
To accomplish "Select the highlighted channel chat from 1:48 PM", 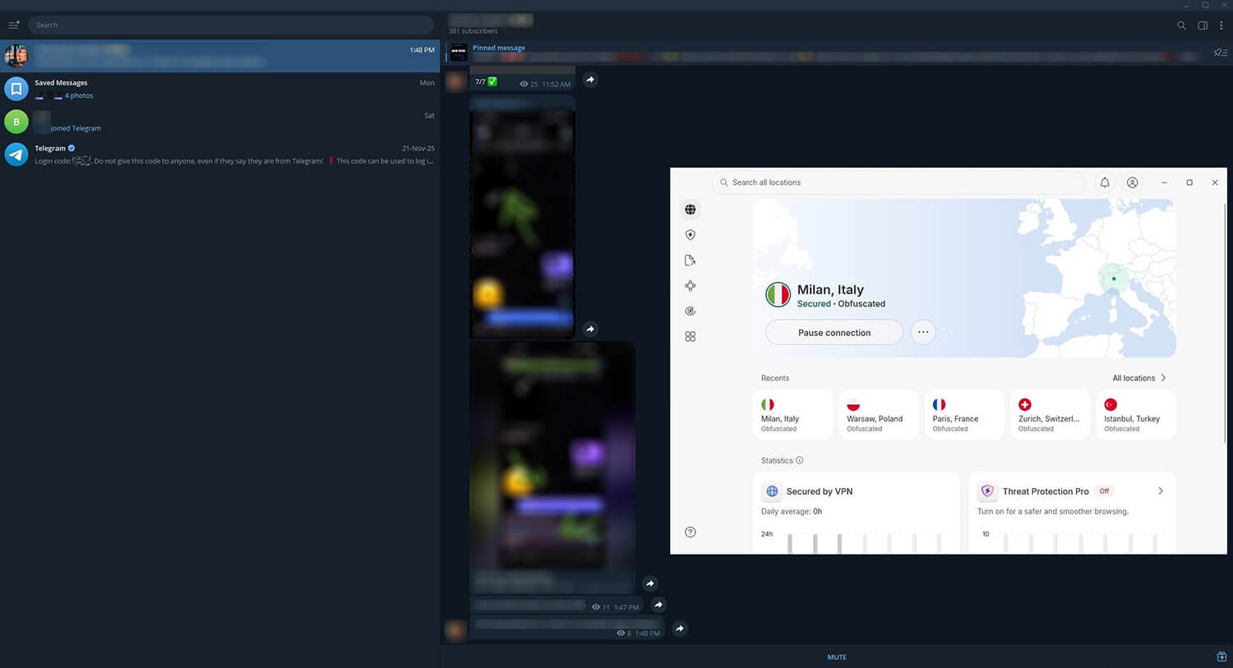I will point(219,56).
